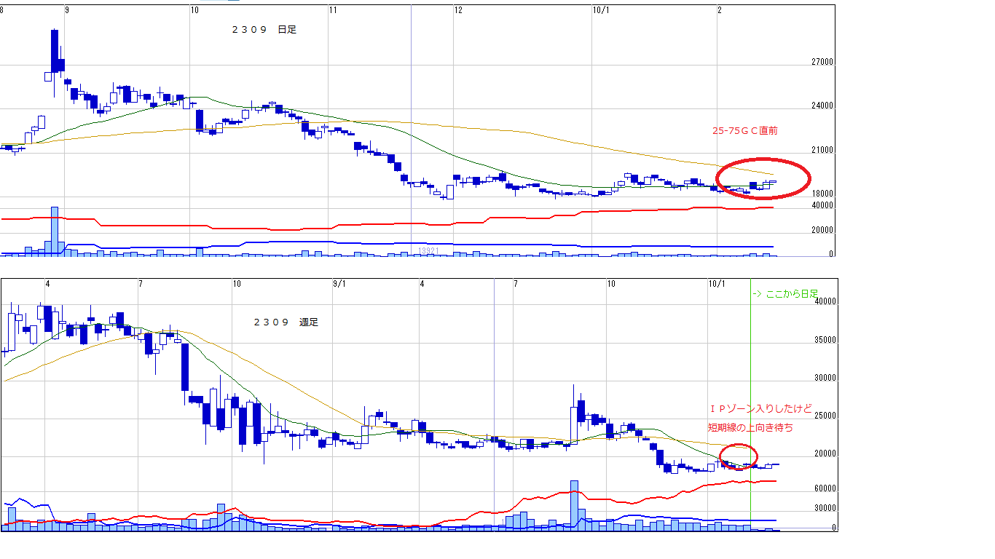Click the '9/1' date label on weekly chart
This screenshot has width=995, height=559.
coord(339,283)
